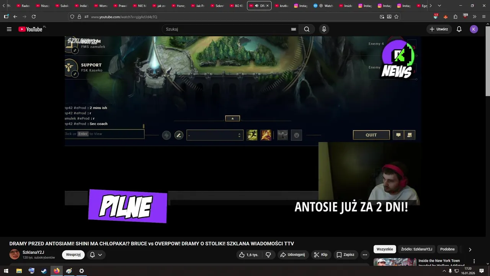Open the taskbar clock 17:20
The image size is (490, 276).
point(468,271)
